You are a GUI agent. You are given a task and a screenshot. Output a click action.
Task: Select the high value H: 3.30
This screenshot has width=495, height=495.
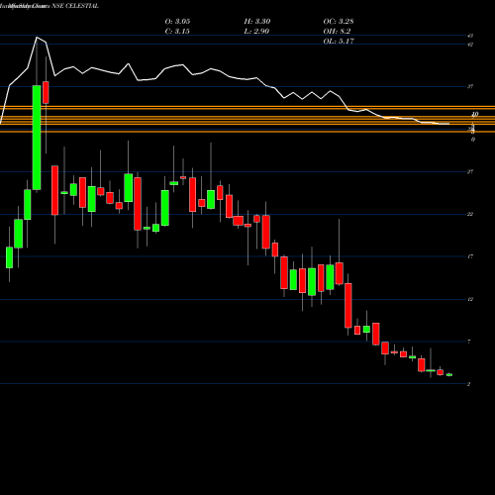pos(257,21)
